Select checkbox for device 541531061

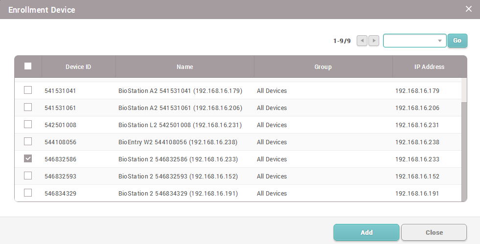28,108
